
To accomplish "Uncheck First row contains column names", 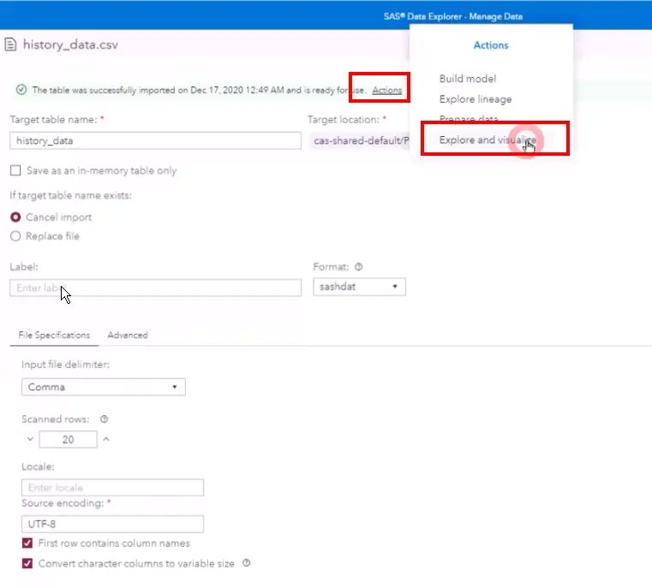I will [x=27, y=543].
